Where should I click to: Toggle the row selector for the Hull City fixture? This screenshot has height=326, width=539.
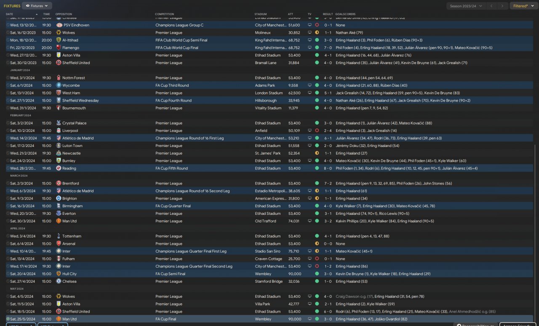point(8,274)
